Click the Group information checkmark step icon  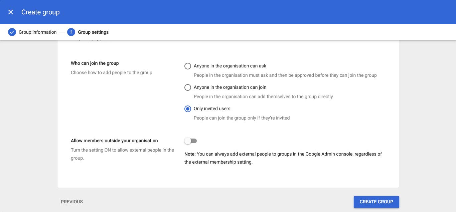12,32
